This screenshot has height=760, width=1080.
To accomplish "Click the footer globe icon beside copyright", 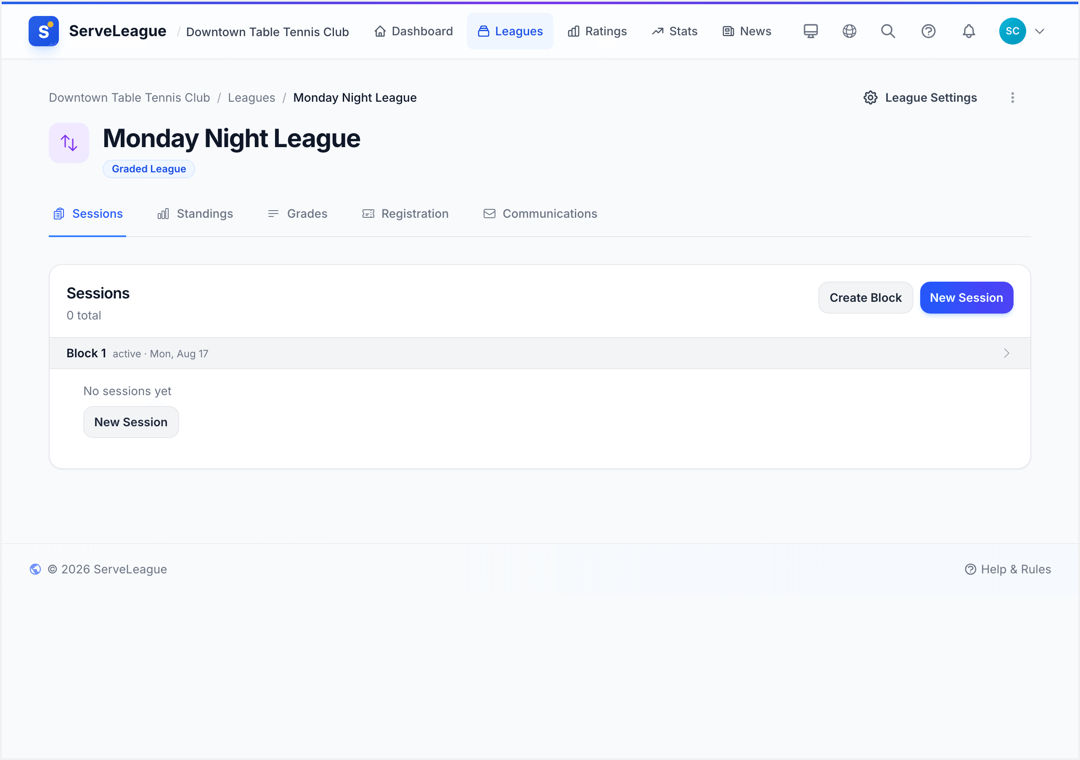I will tap(35, 569).
